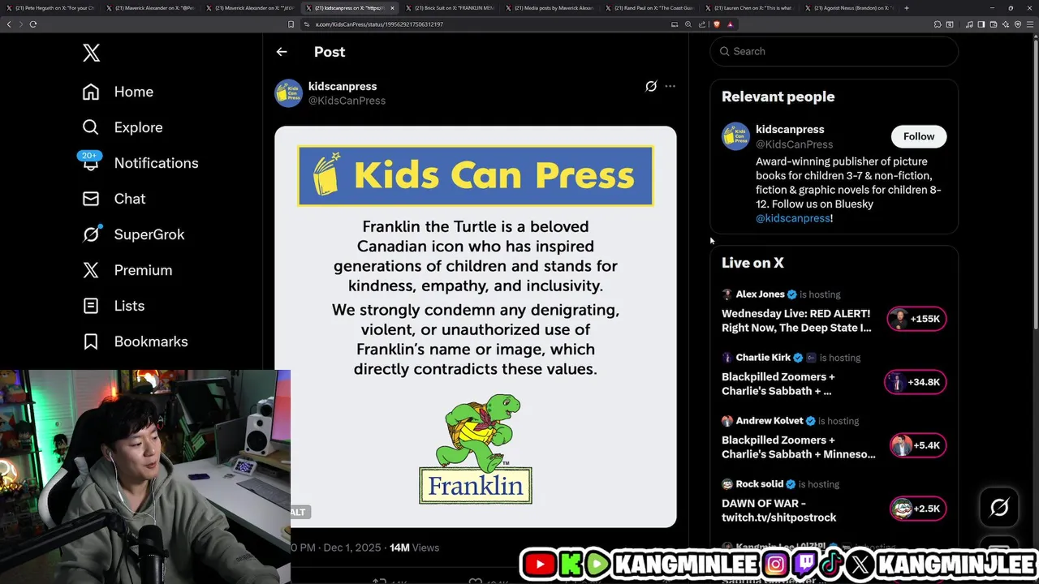The height and width of the screenshot is (584, 1039).
Task: Open a new browser tab
Action: click(907, 8)
